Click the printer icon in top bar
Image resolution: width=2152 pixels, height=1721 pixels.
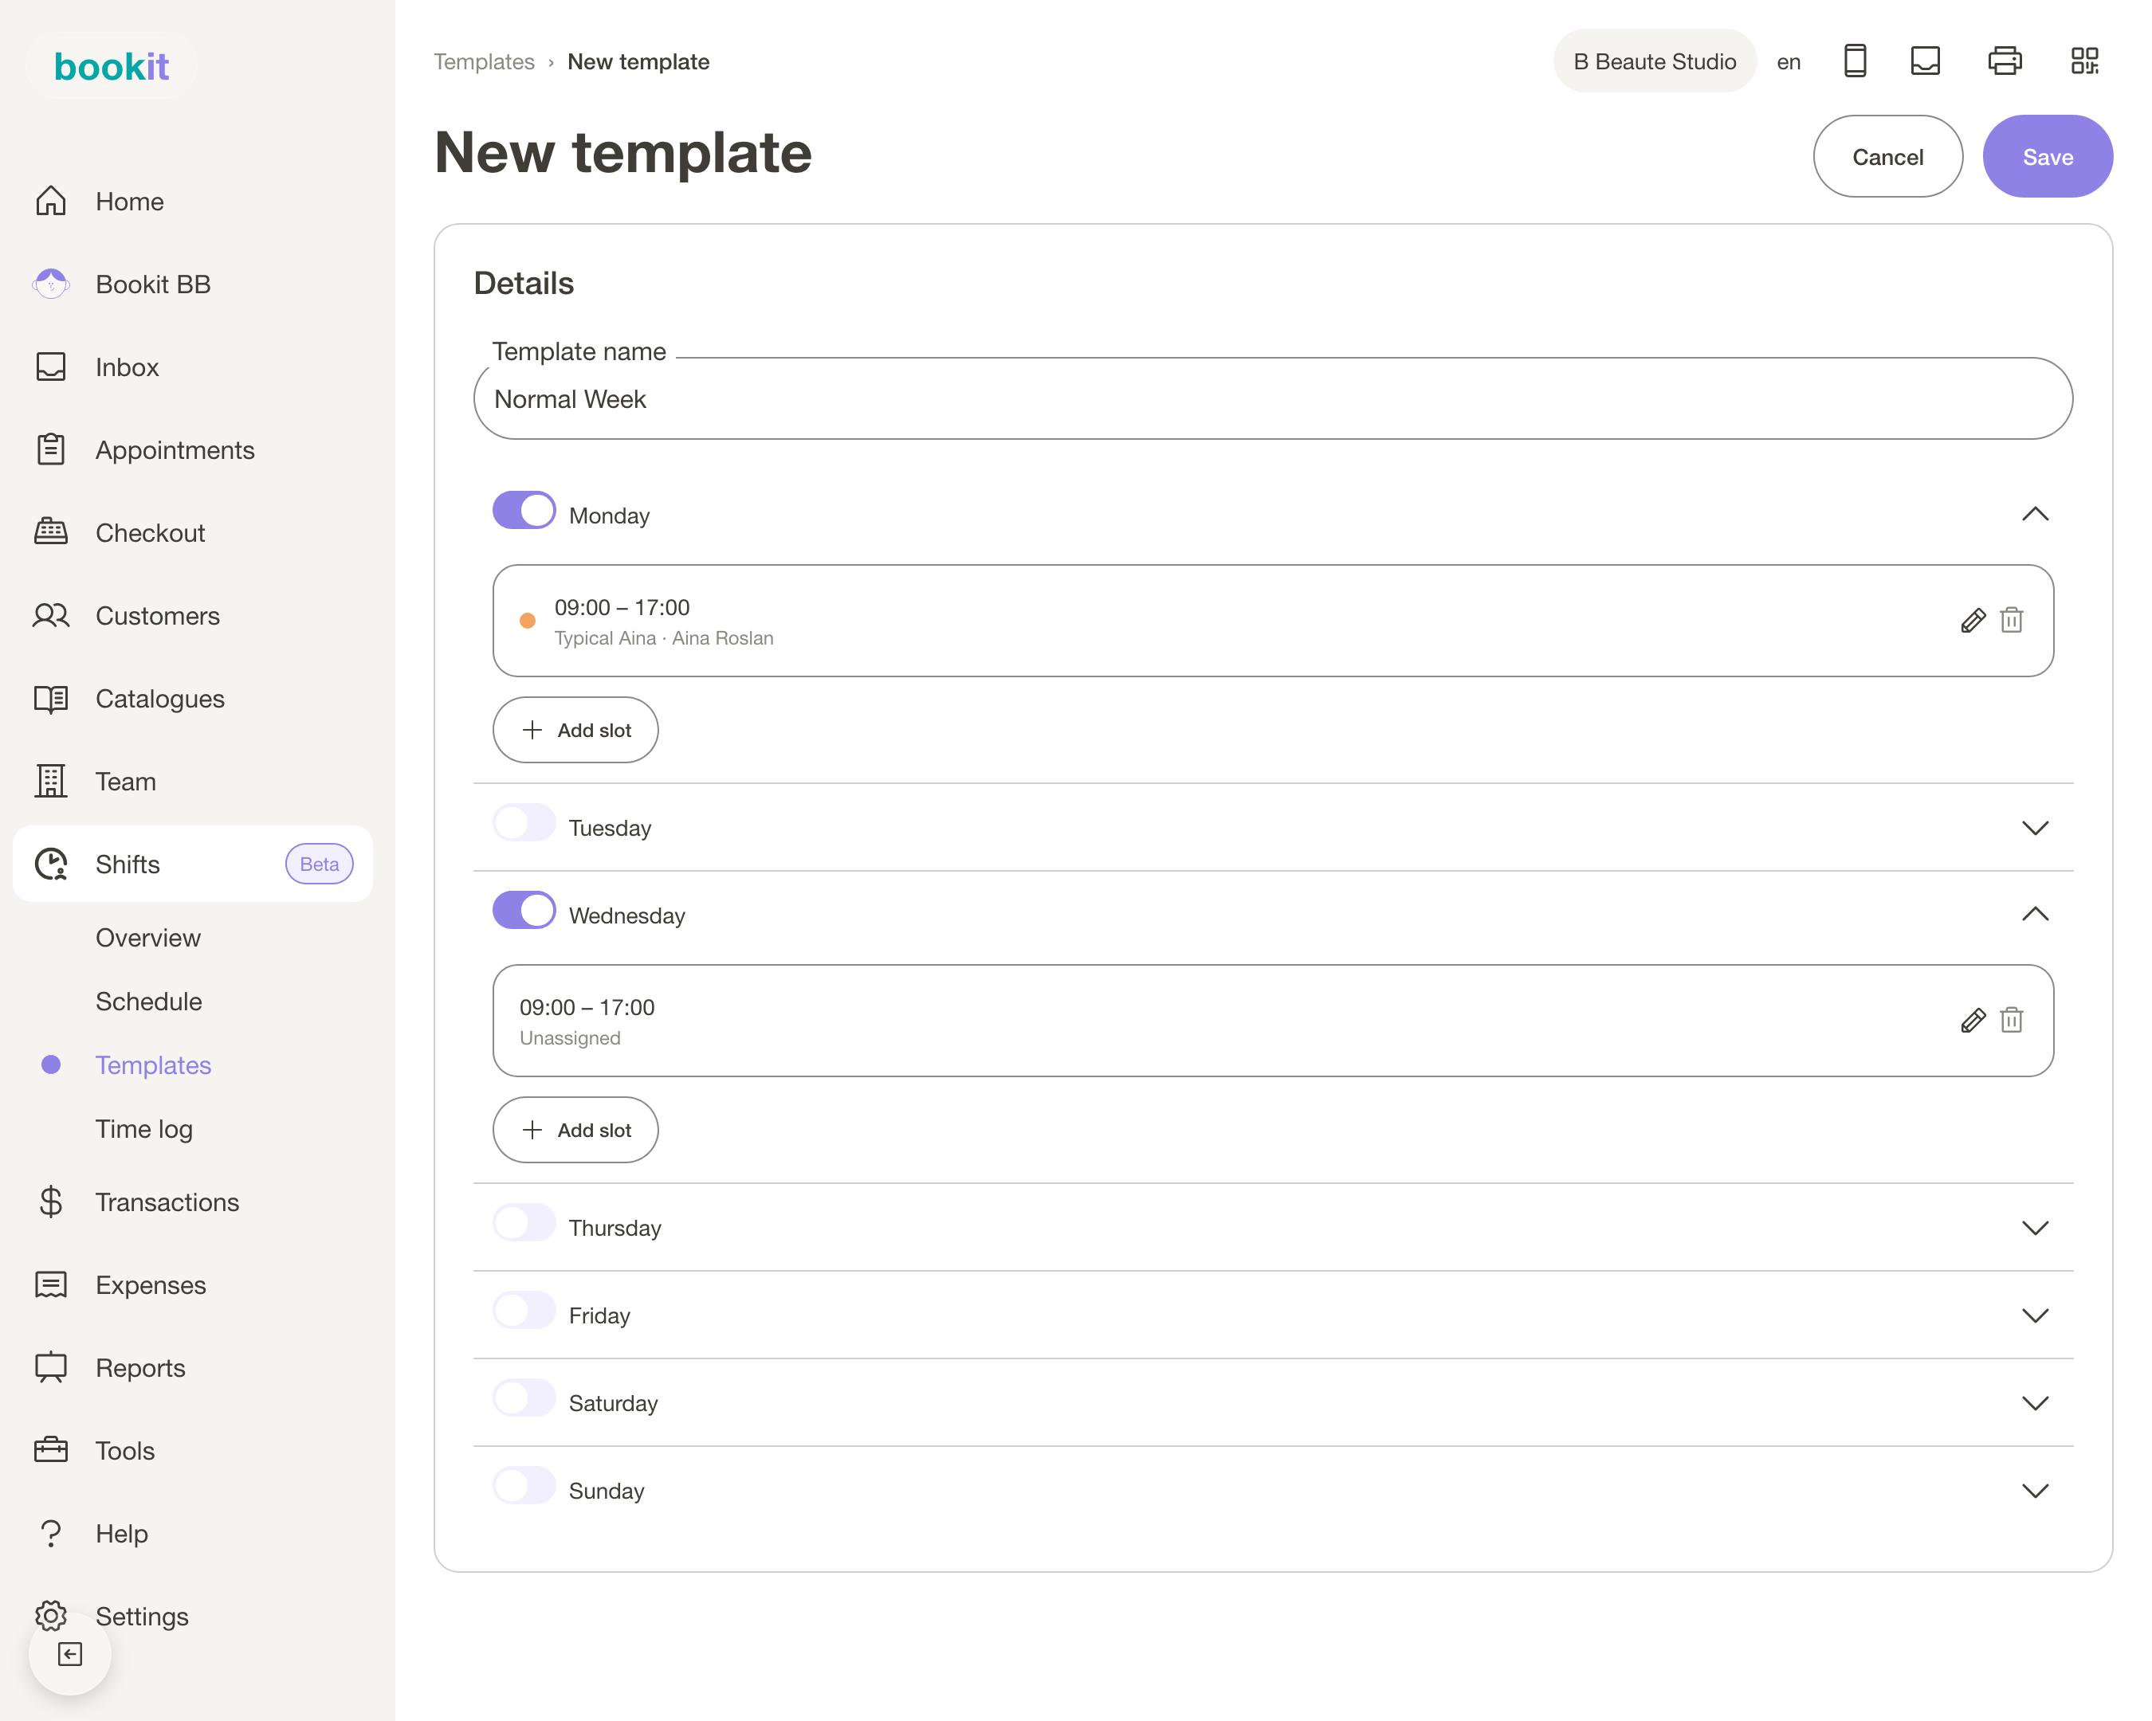pos(2005,61)
